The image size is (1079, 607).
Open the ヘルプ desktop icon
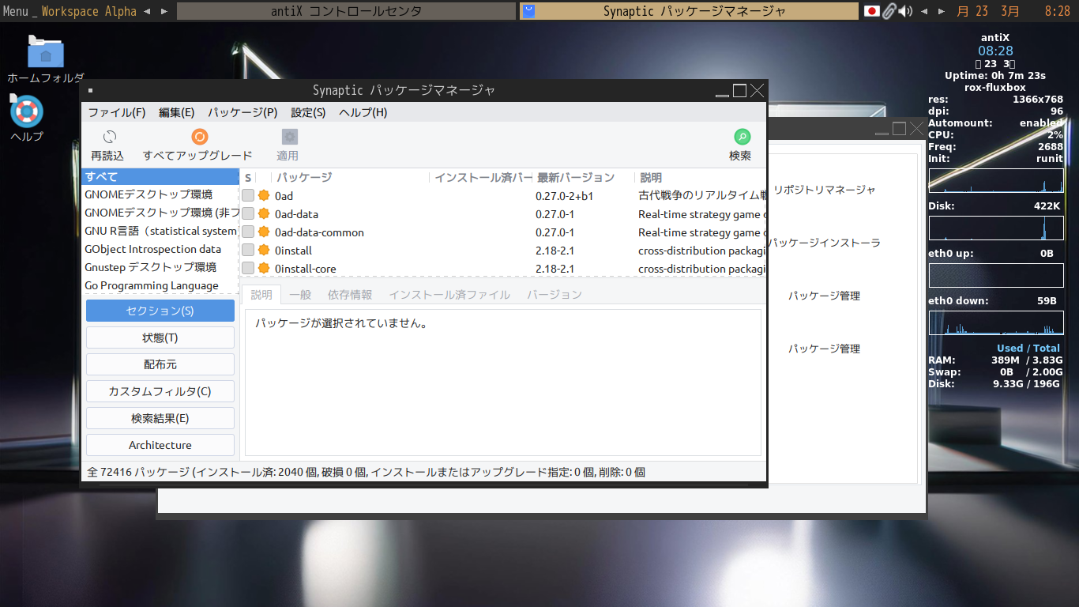click(x=26, y=111)
